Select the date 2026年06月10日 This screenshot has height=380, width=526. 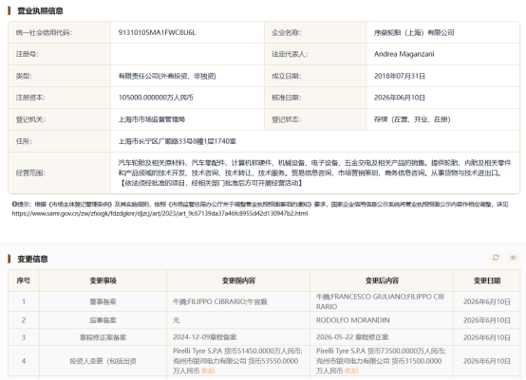[x=400, y=98]
